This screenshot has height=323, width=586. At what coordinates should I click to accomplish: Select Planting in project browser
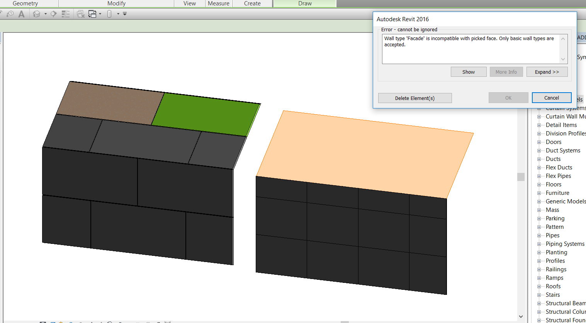coord(557,252)
